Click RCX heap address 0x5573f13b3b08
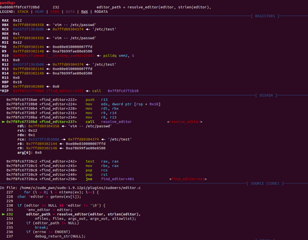The image size is (308, 240). [29, 29]
